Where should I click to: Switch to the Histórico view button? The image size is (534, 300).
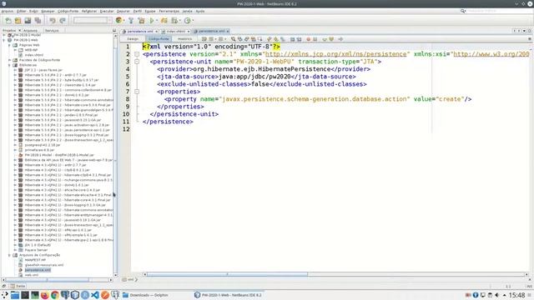184,39
